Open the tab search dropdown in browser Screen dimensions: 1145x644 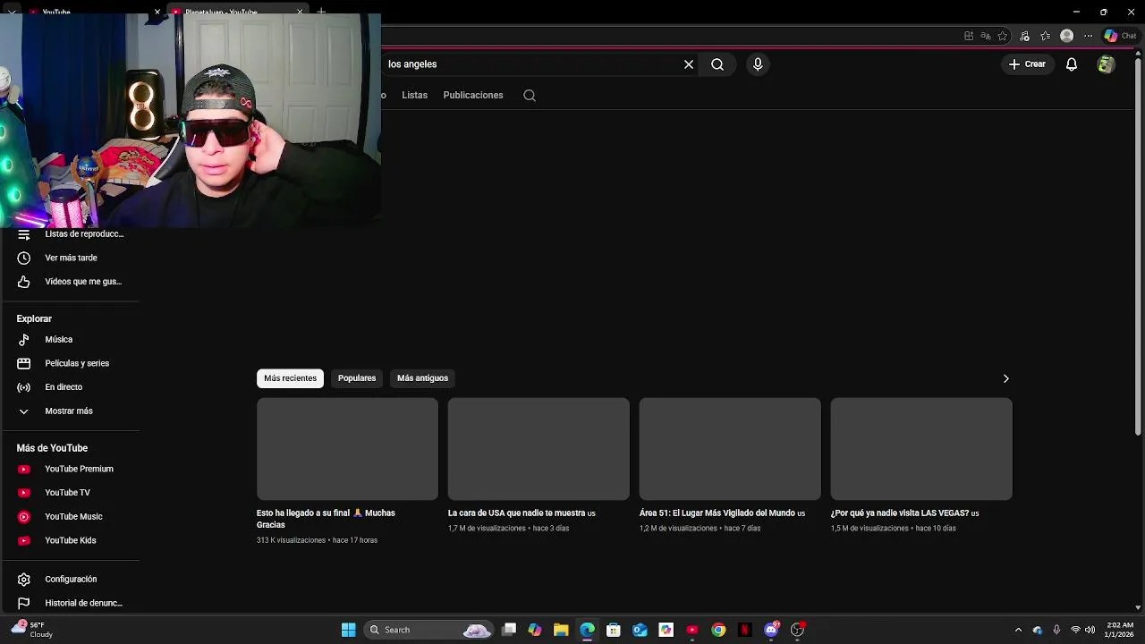click(x=12, y=13)
